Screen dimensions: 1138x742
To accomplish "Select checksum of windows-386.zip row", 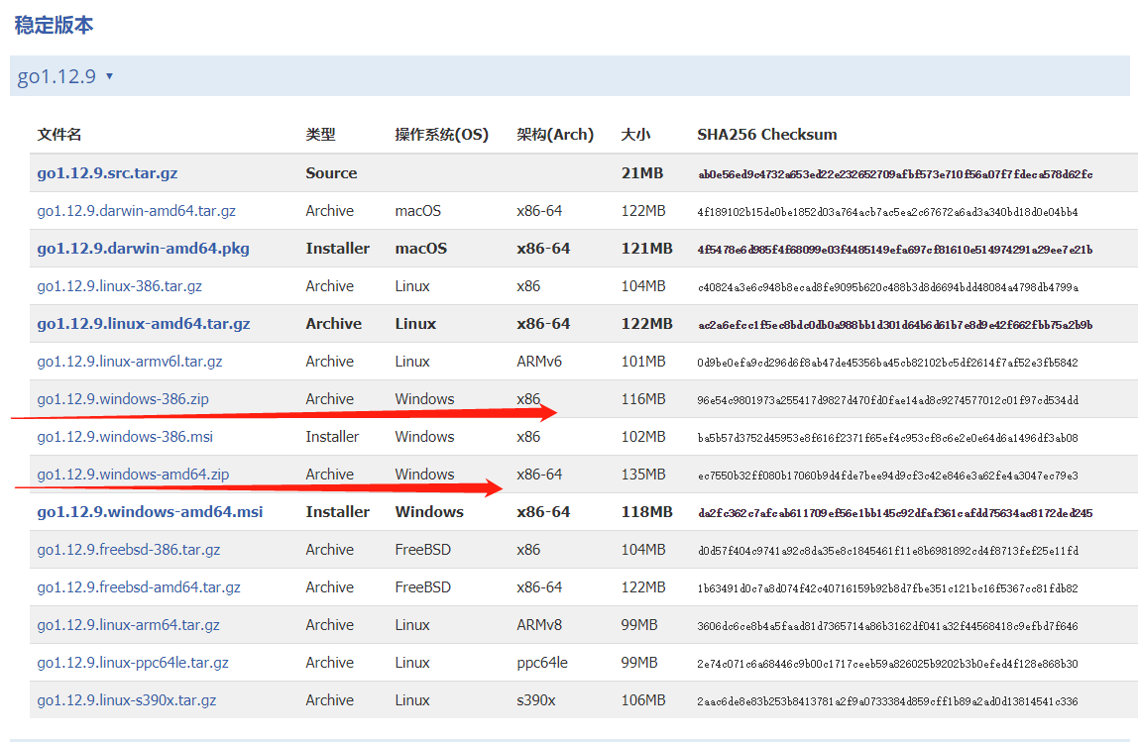I will 887,400.
